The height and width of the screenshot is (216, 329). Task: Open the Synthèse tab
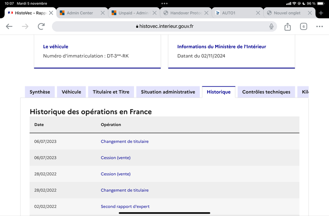[x=40, y=92]
